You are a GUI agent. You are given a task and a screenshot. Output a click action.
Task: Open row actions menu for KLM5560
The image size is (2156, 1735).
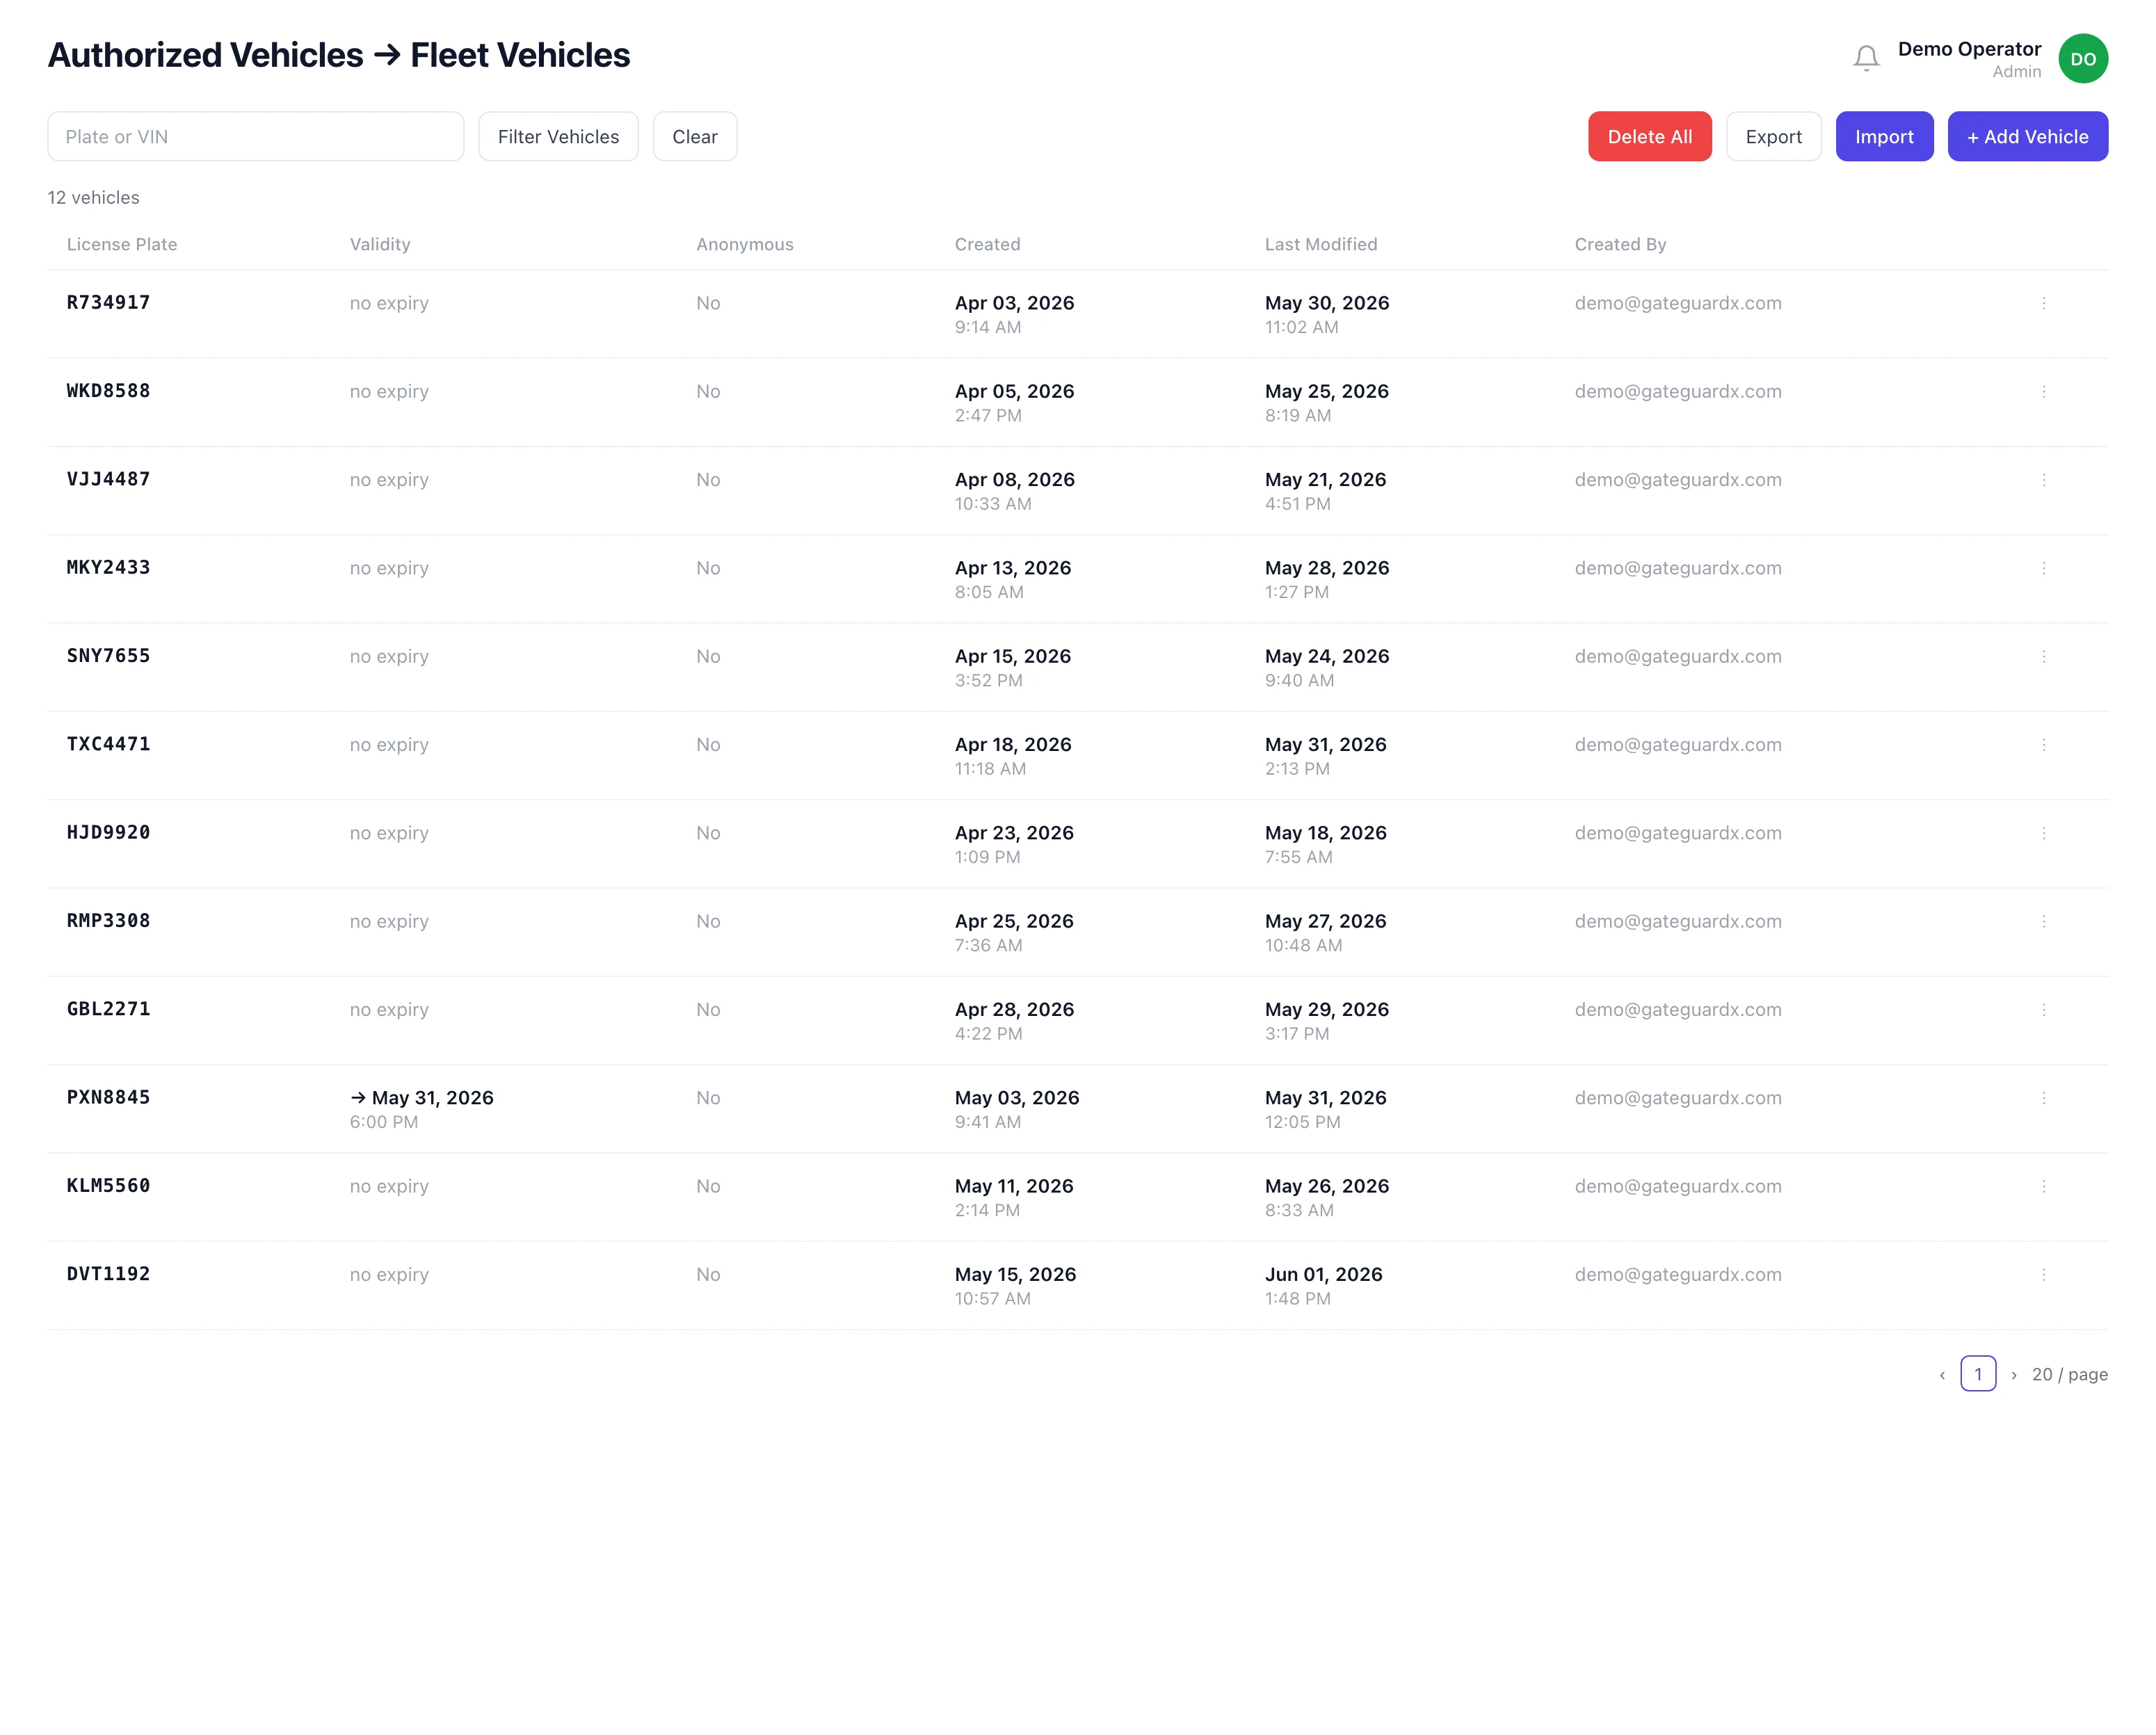[x=2044, y=1186]
